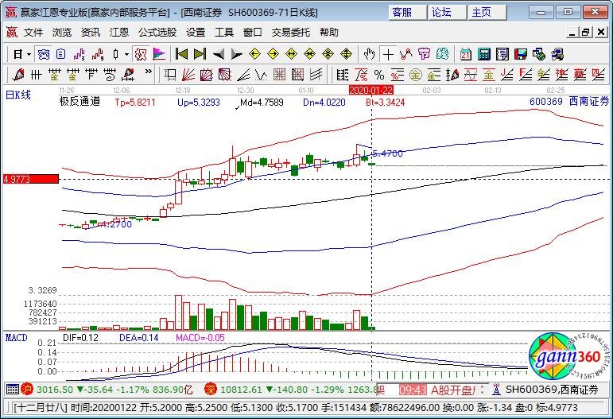Click the 深 Shenzhen index badge
The height and width of the screenshot is (419, 613).
[211, 389]
